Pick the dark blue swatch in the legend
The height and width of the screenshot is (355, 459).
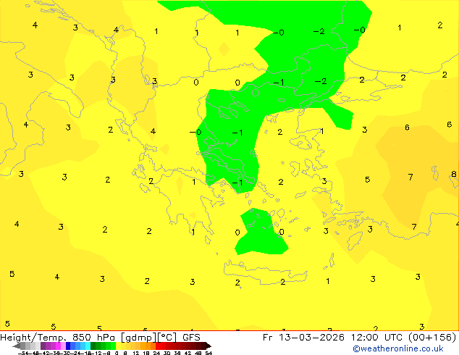68,346
